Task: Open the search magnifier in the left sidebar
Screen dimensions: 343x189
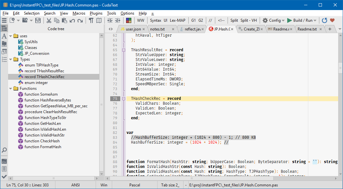Action: pyautogui.click(x=4, y=150)
